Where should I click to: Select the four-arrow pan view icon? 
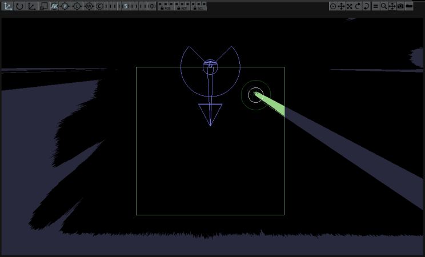(x=341, y=6)
